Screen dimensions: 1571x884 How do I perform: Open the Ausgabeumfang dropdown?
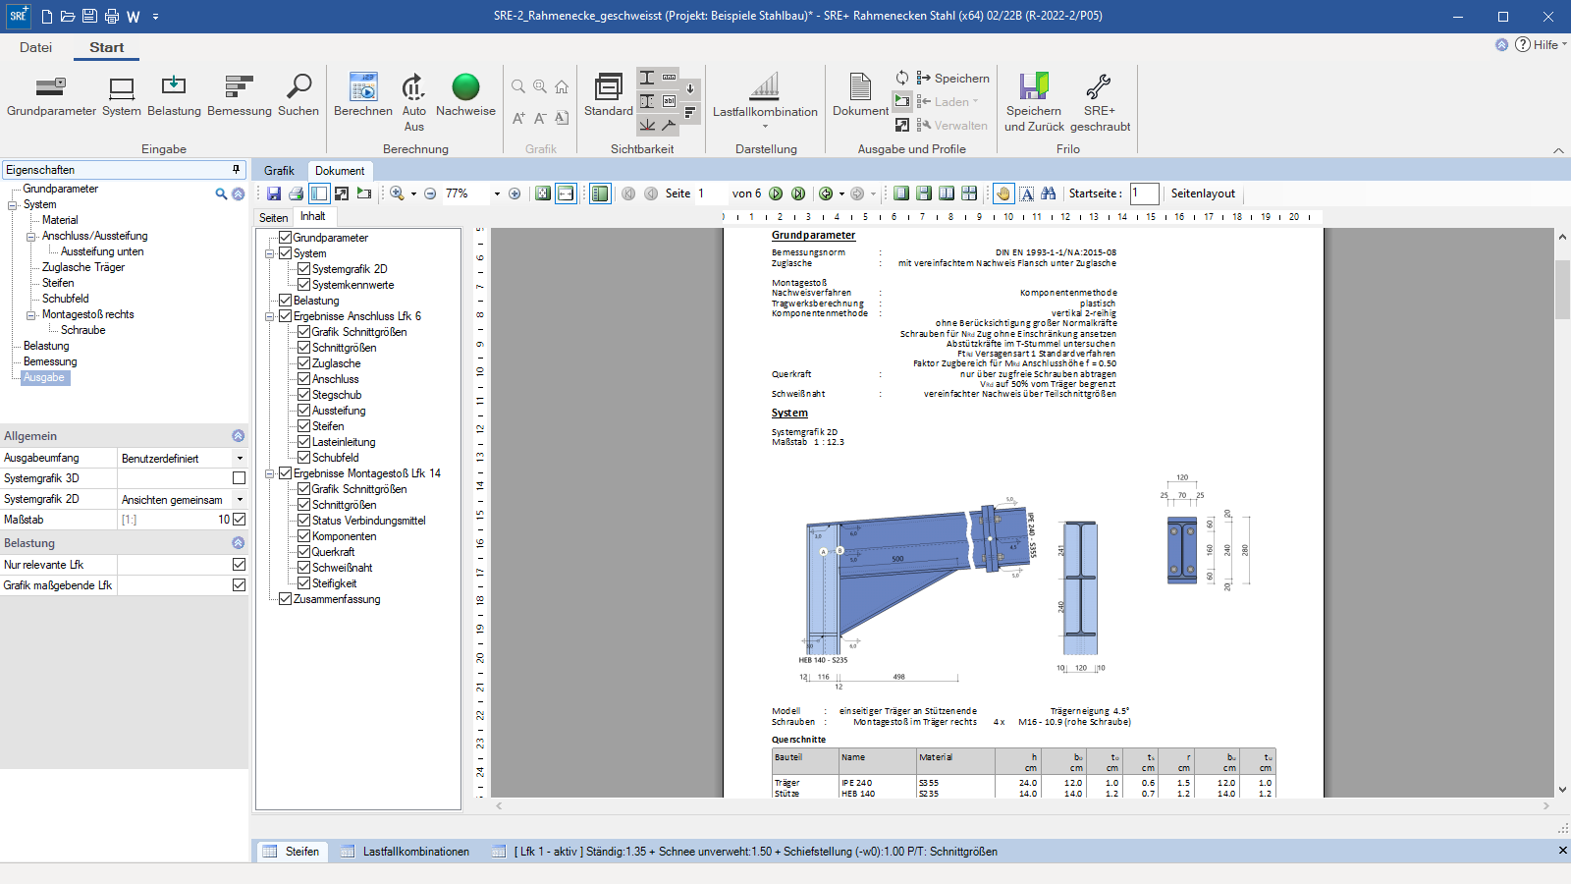pos(240,459)
